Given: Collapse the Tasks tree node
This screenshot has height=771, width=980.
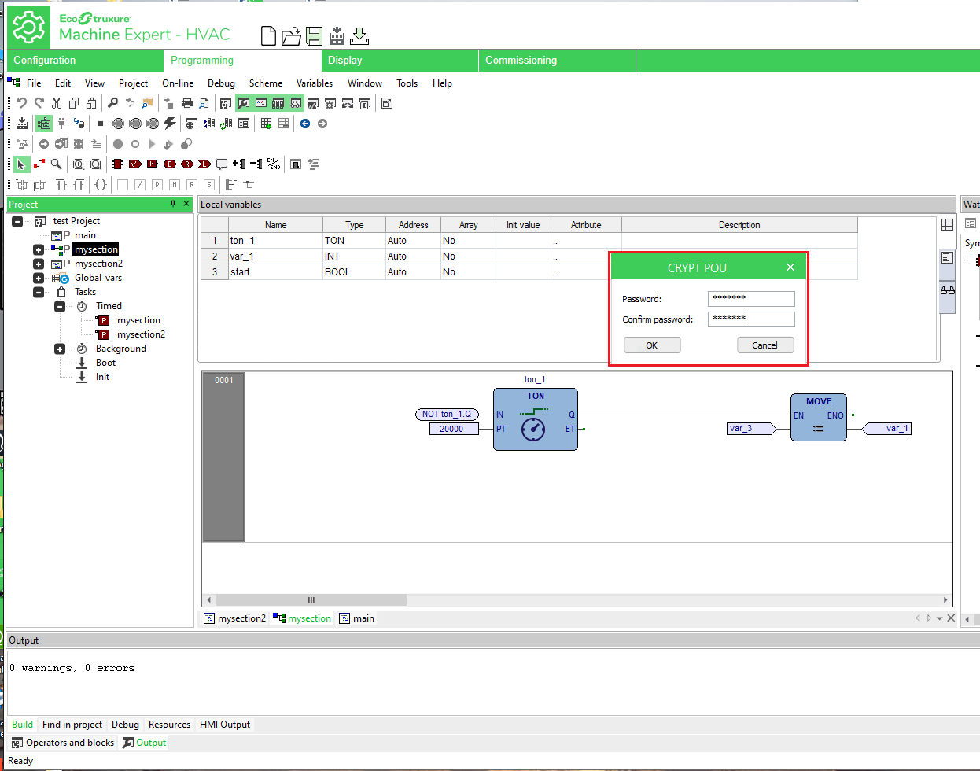Looking at the screenshot, I should (38, 293).
